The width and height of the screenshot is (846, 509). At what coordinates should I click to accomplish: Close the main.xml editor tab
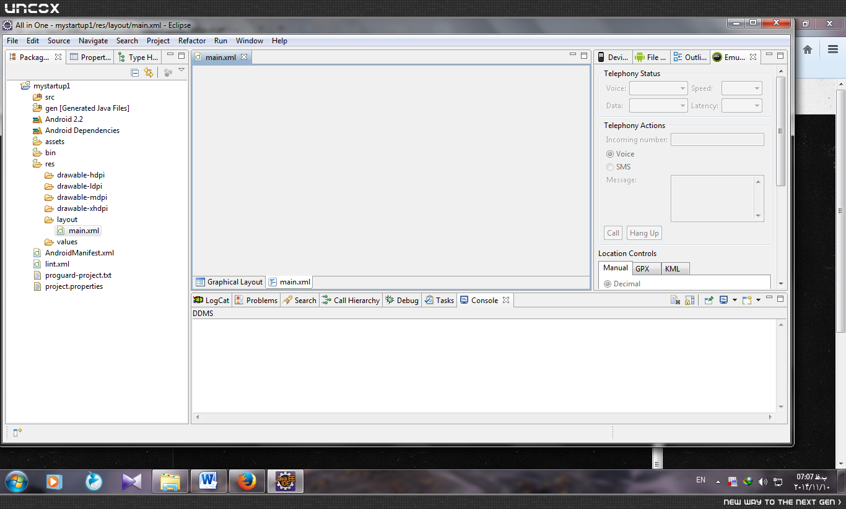tap(244, 57)
